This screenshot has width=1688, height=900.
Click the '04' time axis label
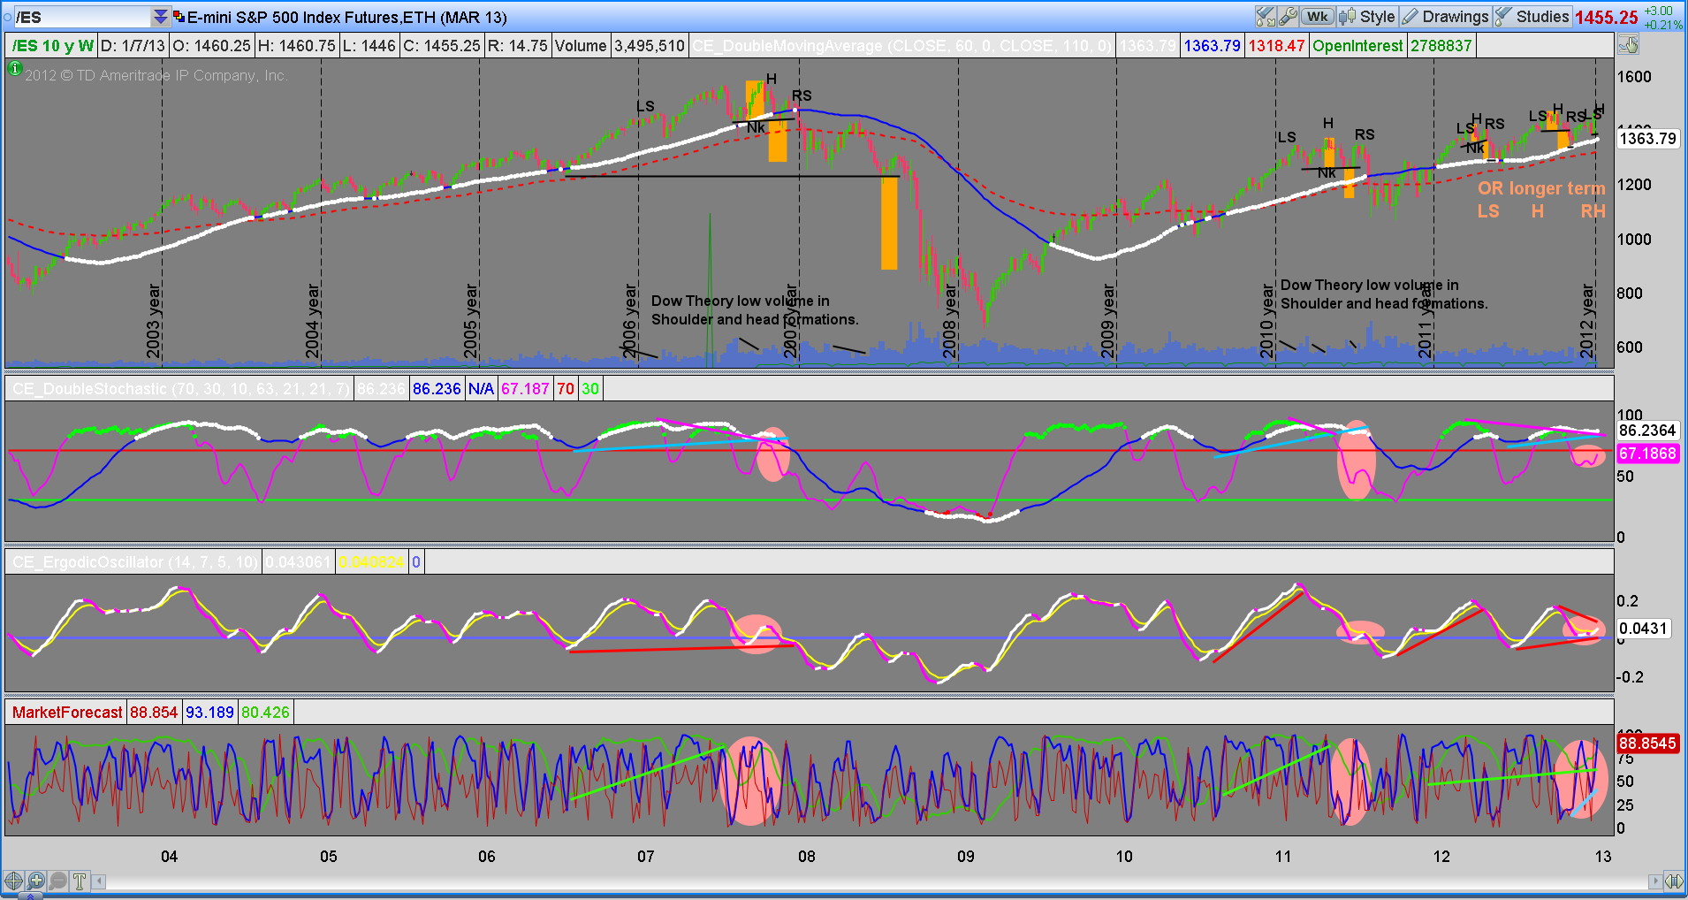pyautogui.click(x=169, y=856)
